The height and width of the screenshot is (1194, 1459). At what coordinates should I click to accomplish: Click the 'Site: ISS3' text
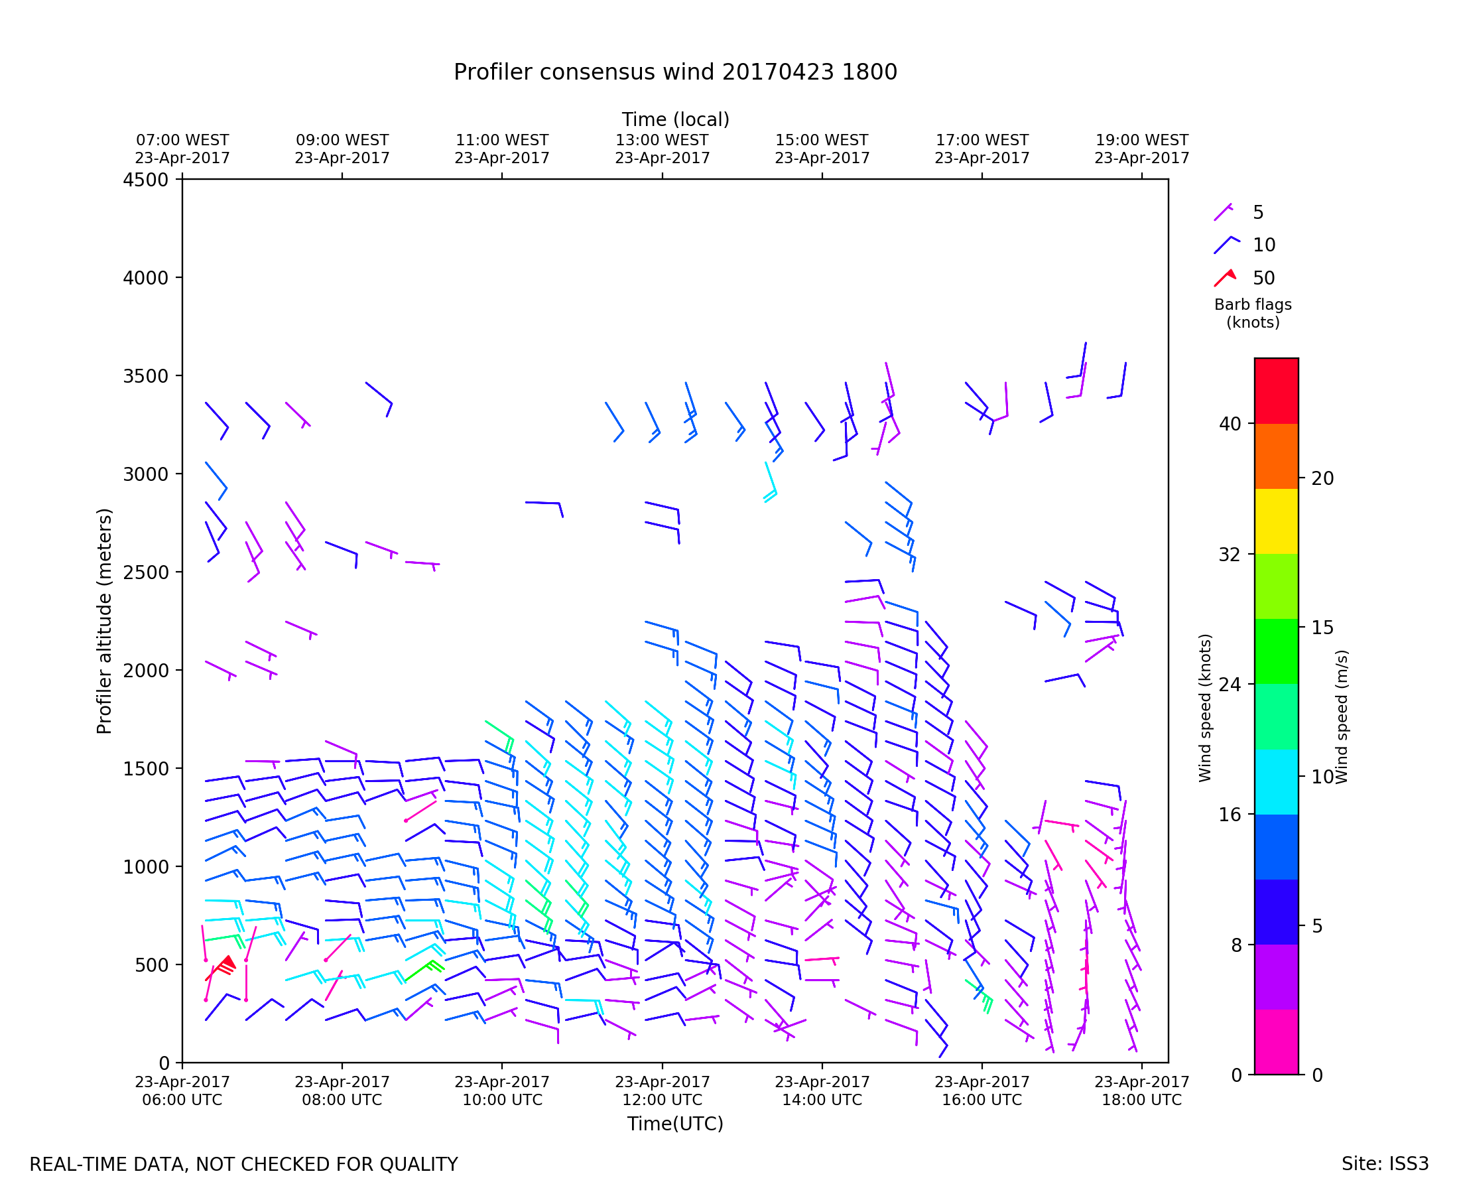1385,1163
